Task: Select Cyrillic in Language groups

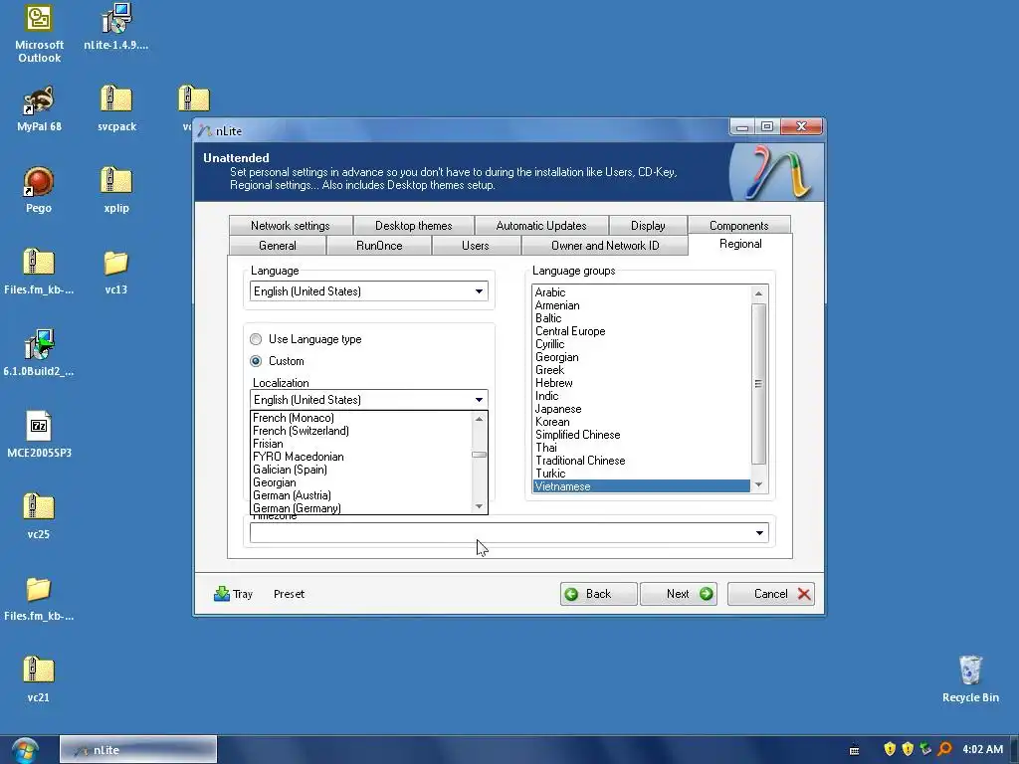Action: point(642,344)
